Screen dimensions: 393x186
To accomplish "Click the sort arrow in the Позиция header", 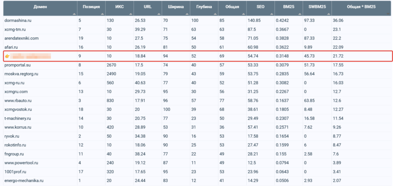I will pos(102,14).
